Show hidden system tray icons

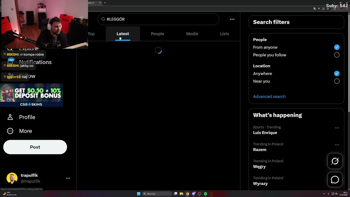pyautogui.click(x=324, y=194)
